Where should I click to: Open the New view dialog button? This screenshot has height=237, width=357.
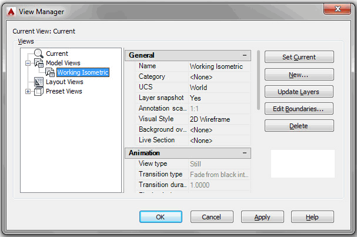click(299, 75)
